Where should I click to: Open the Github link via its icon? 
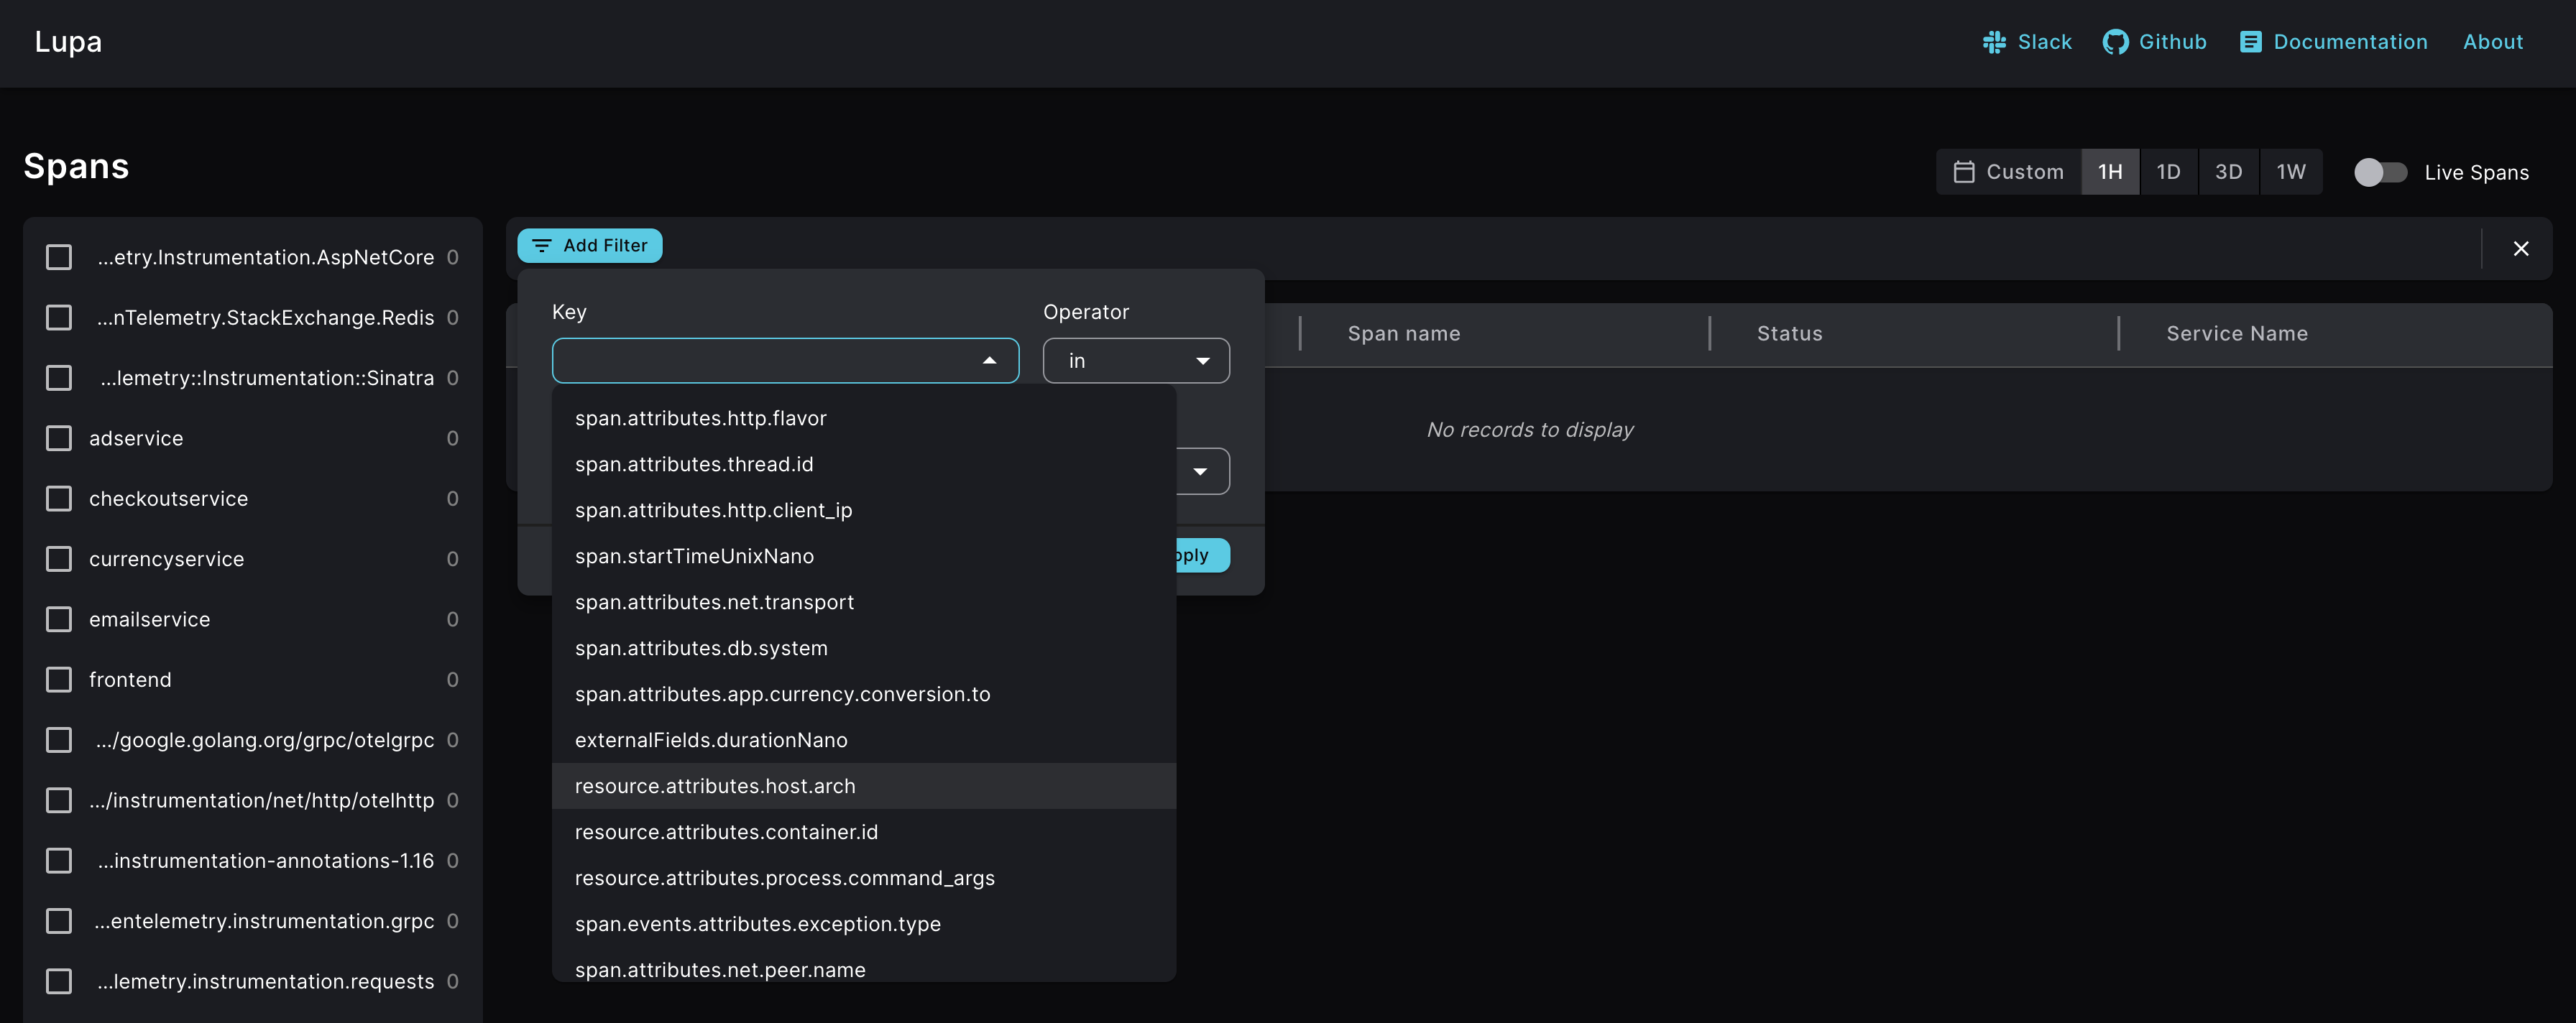(2117, 42)
